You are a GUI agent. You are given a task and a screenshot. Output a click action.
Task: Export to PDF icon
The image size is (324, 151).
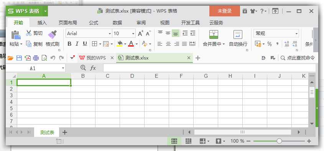[28, 58]
